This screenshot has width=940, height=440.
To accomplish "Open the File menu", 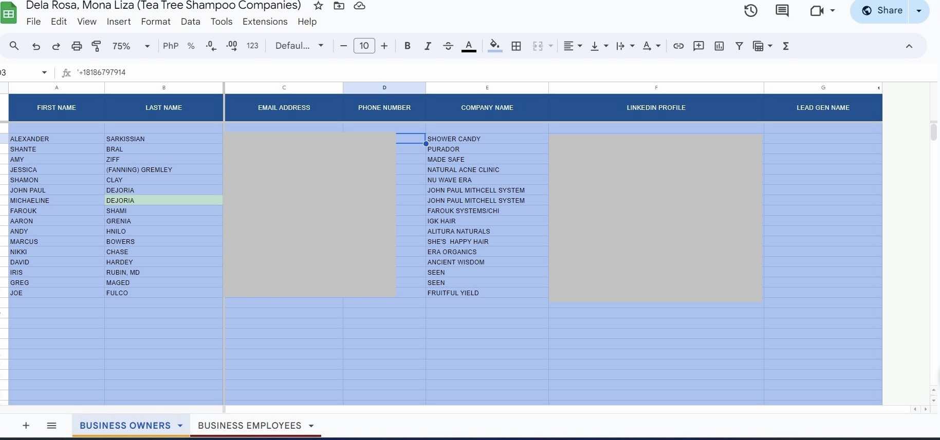I will (x=33, y=22).
